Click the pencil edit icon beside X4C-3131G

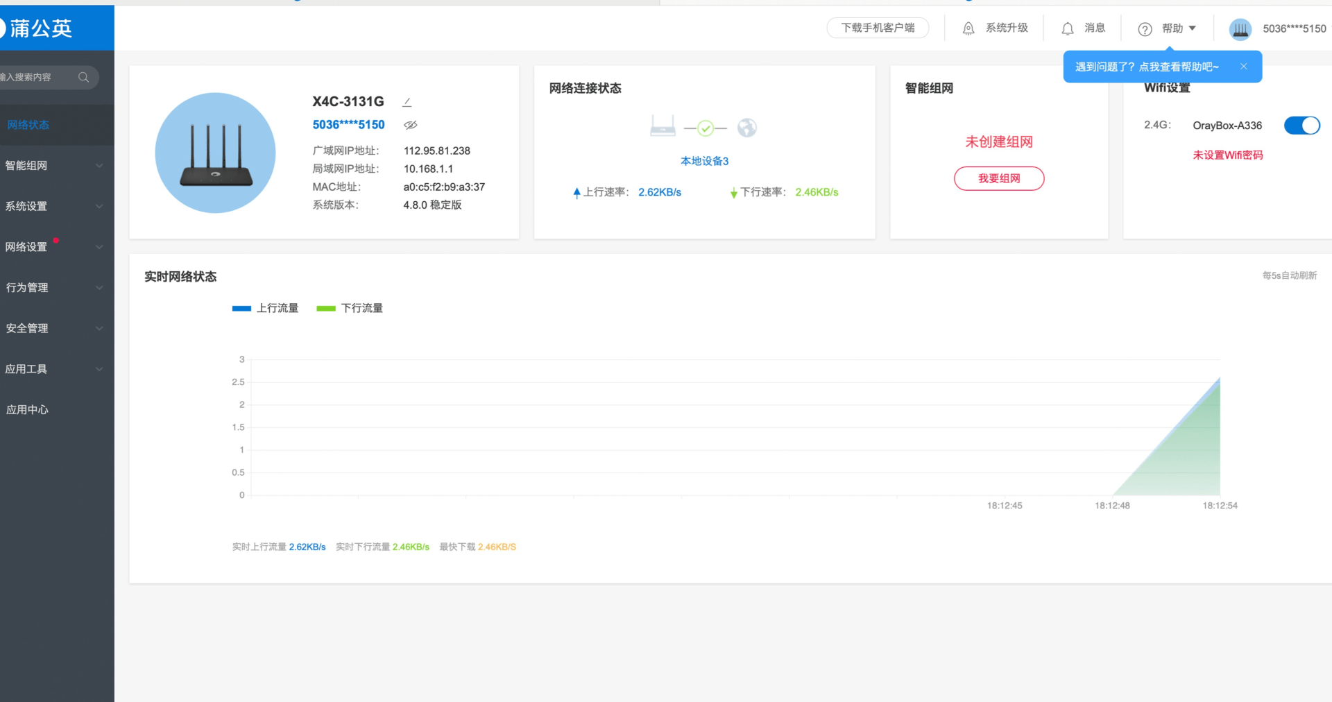407,102
